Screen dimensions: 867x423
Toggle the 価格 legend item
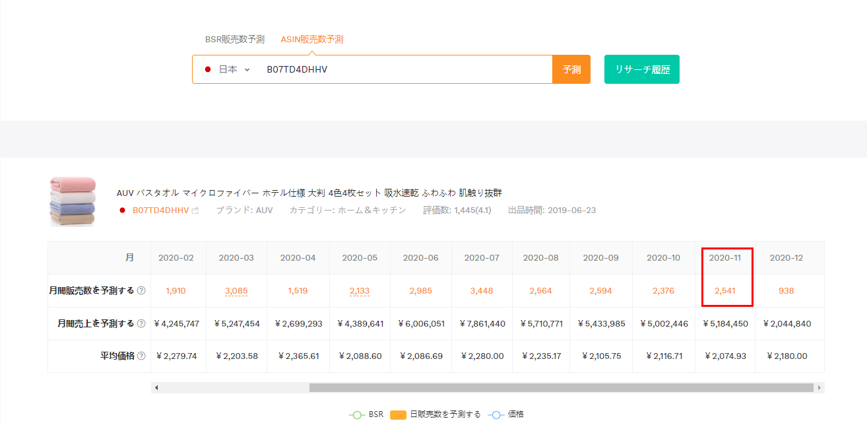click(x=506, y=414)
